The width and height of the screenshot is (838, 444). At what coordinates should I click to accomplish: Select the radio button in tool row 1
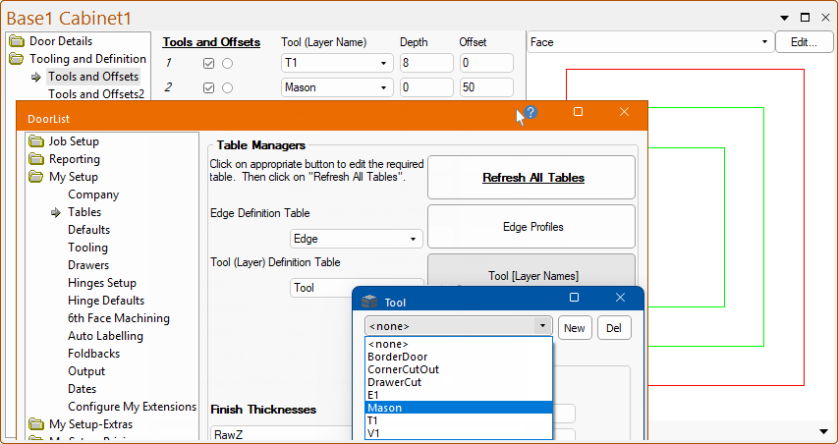coord(227,64)
